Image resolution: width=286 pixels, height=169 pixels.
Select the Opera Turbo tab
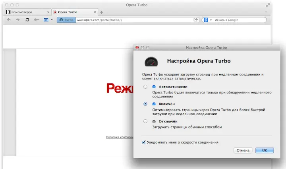tap(73, 12)
